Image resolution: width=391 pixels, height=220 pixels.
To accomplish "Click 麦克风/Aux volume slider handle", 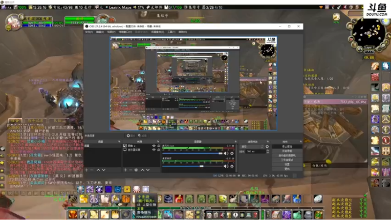I will (220, 154).
